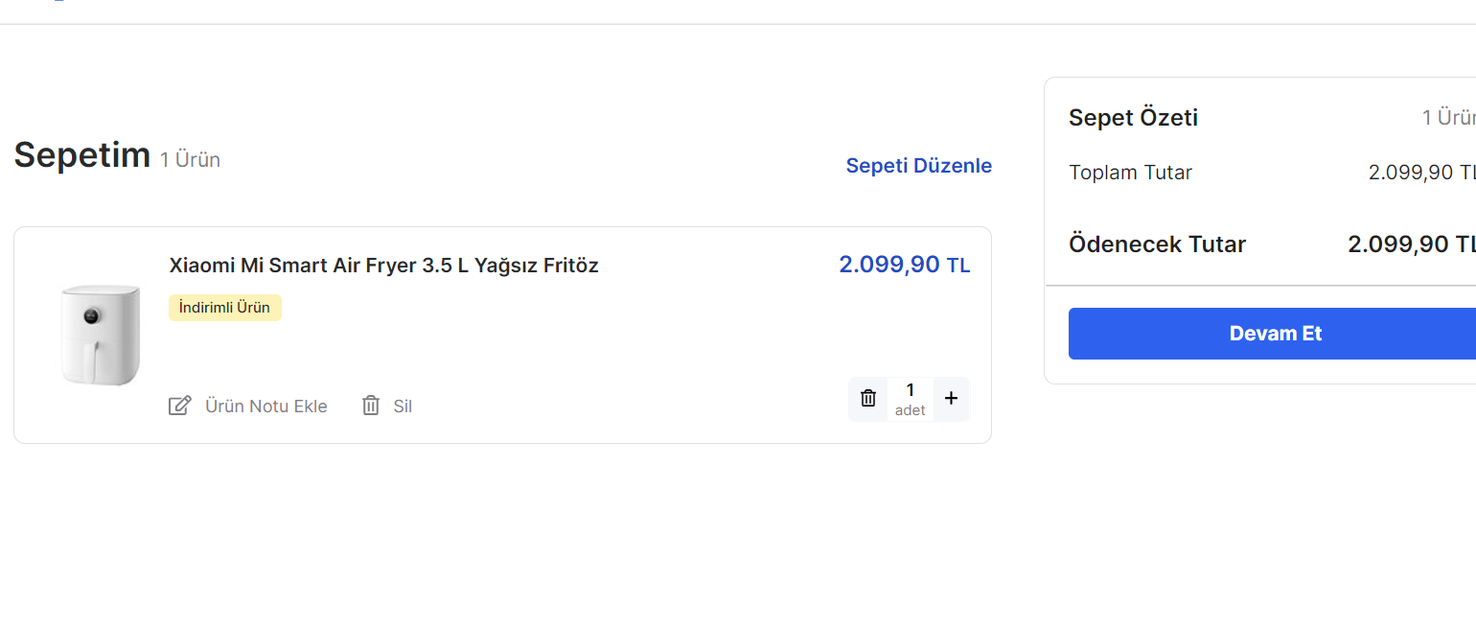The width and height of the screenshot is (1476, 628).
Task: Increase quantity with the plus icon
Action: point(951,399)
